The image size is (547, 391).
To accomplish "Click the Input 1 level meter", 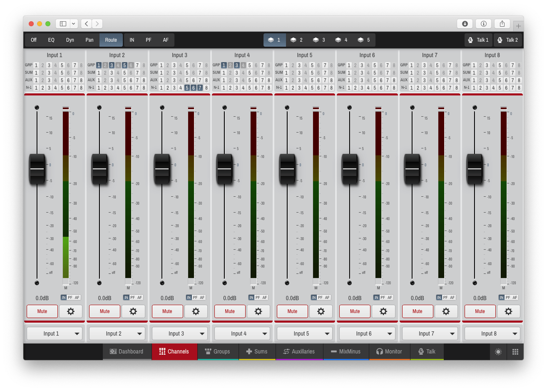I will coord(66,196).
